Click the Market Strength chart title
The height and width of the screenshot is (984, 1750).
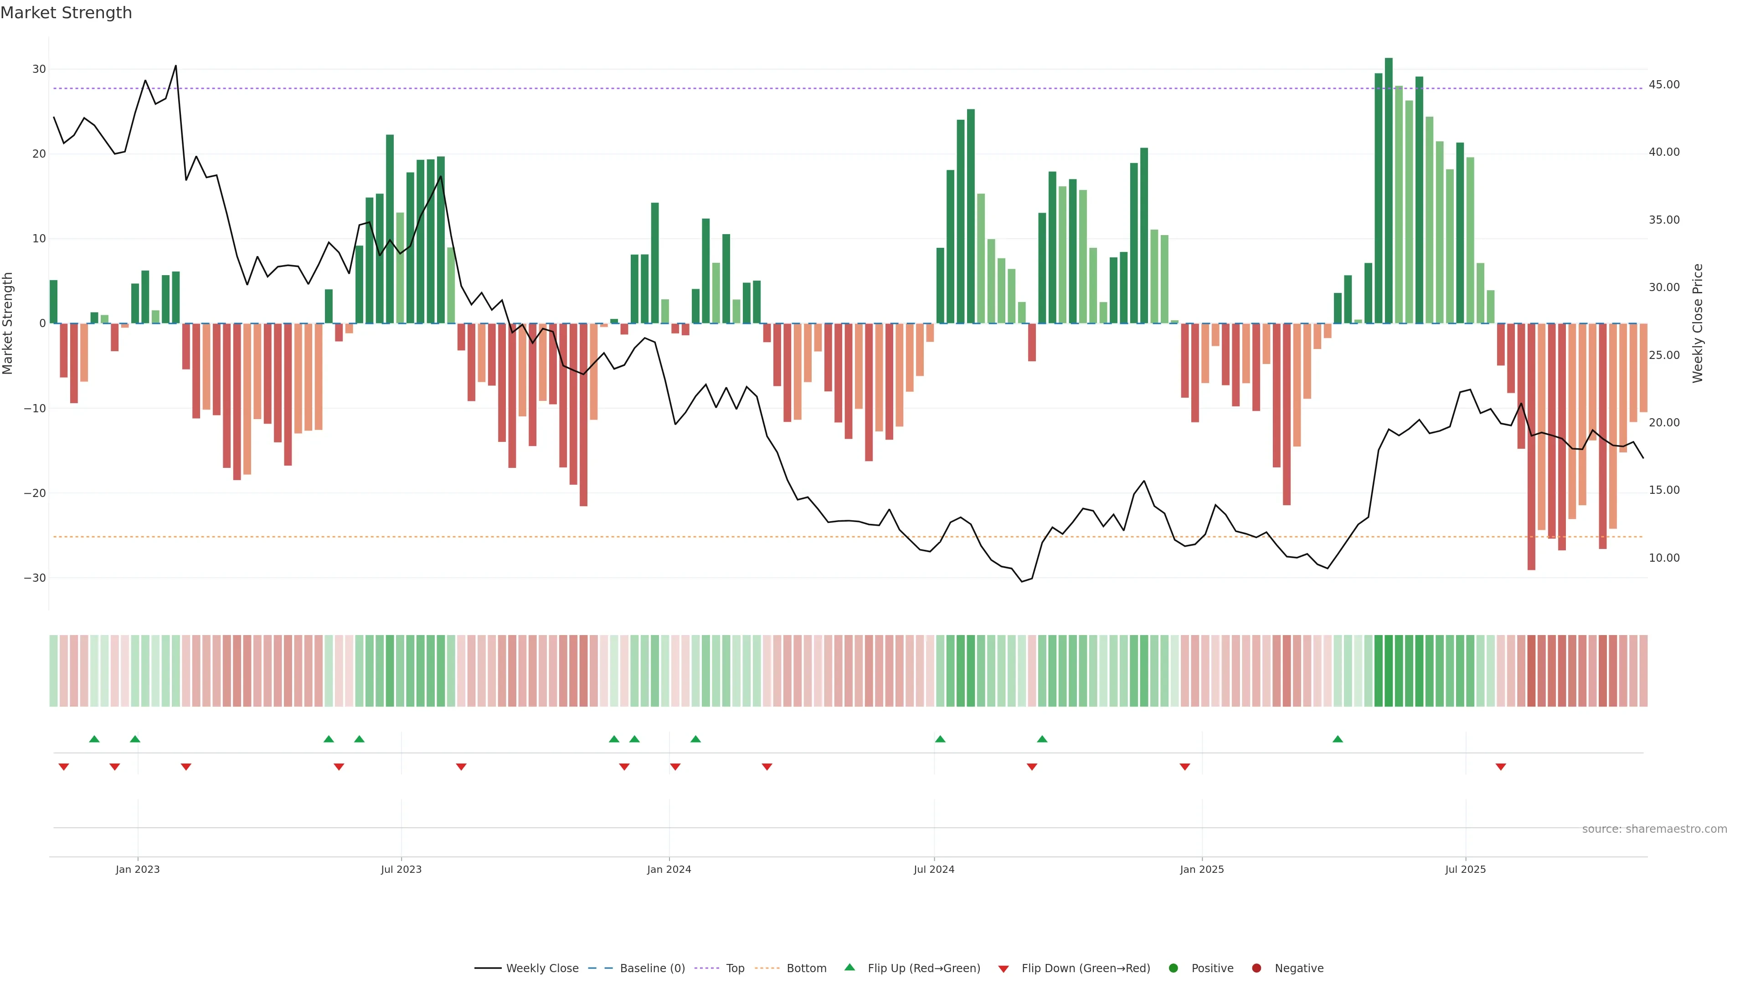coord(66,13)
